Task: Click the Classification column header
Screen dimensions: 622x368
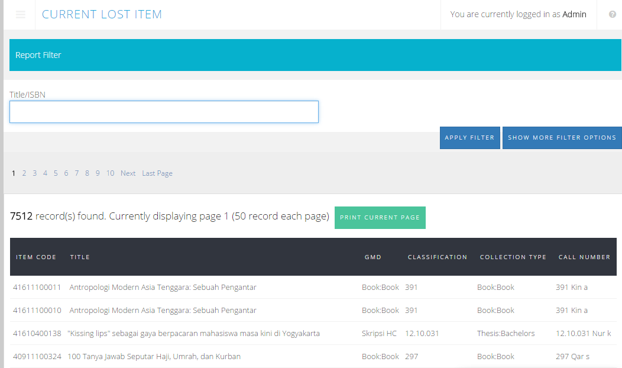Action: point(437,257)
